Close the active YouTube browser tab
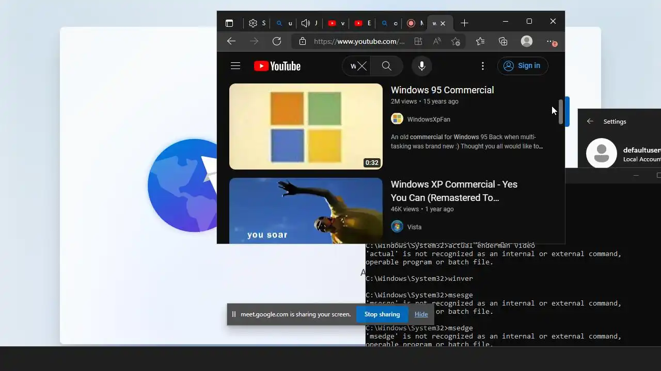Image resolution: width=661 pixels, height=371 pixels. coord(443,23)
